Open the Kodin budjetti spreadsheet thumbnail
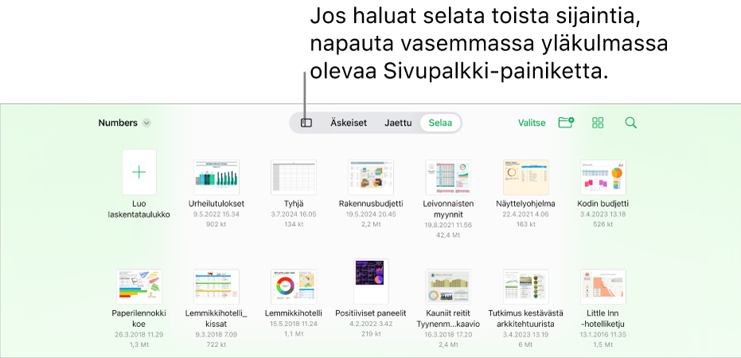741x358 pixels. pos(603,177)
